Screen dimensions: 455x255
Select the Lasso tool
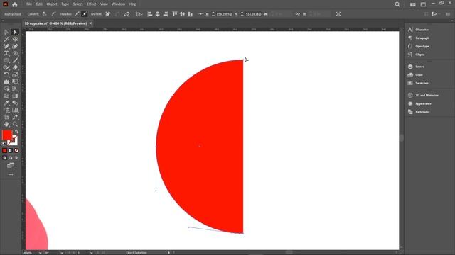click(x=15, y=40)
